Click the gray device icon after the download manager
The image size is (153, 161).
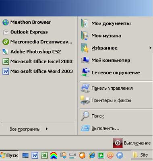(x=72, y=156)
